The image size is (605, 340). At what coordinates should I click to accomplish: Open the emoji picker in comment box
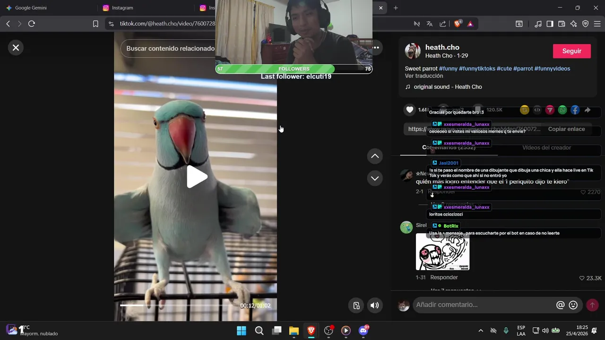click(x=573, y=305)
